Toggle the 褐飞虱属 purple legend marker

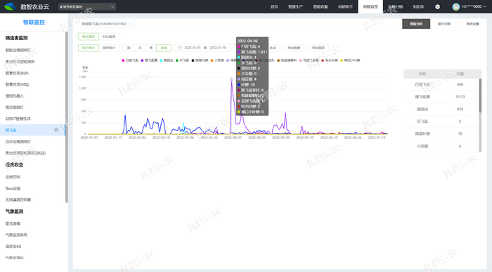click(142, 60)
